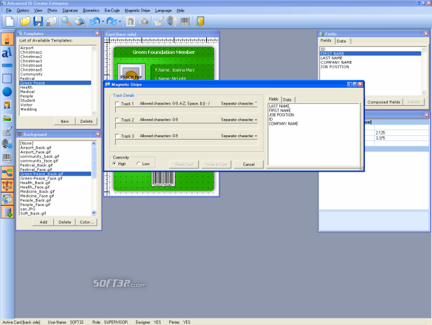The height and width of the screenshot is (325, 432).
Task: Print the card using the printer icon
Action: coord(79,21)
